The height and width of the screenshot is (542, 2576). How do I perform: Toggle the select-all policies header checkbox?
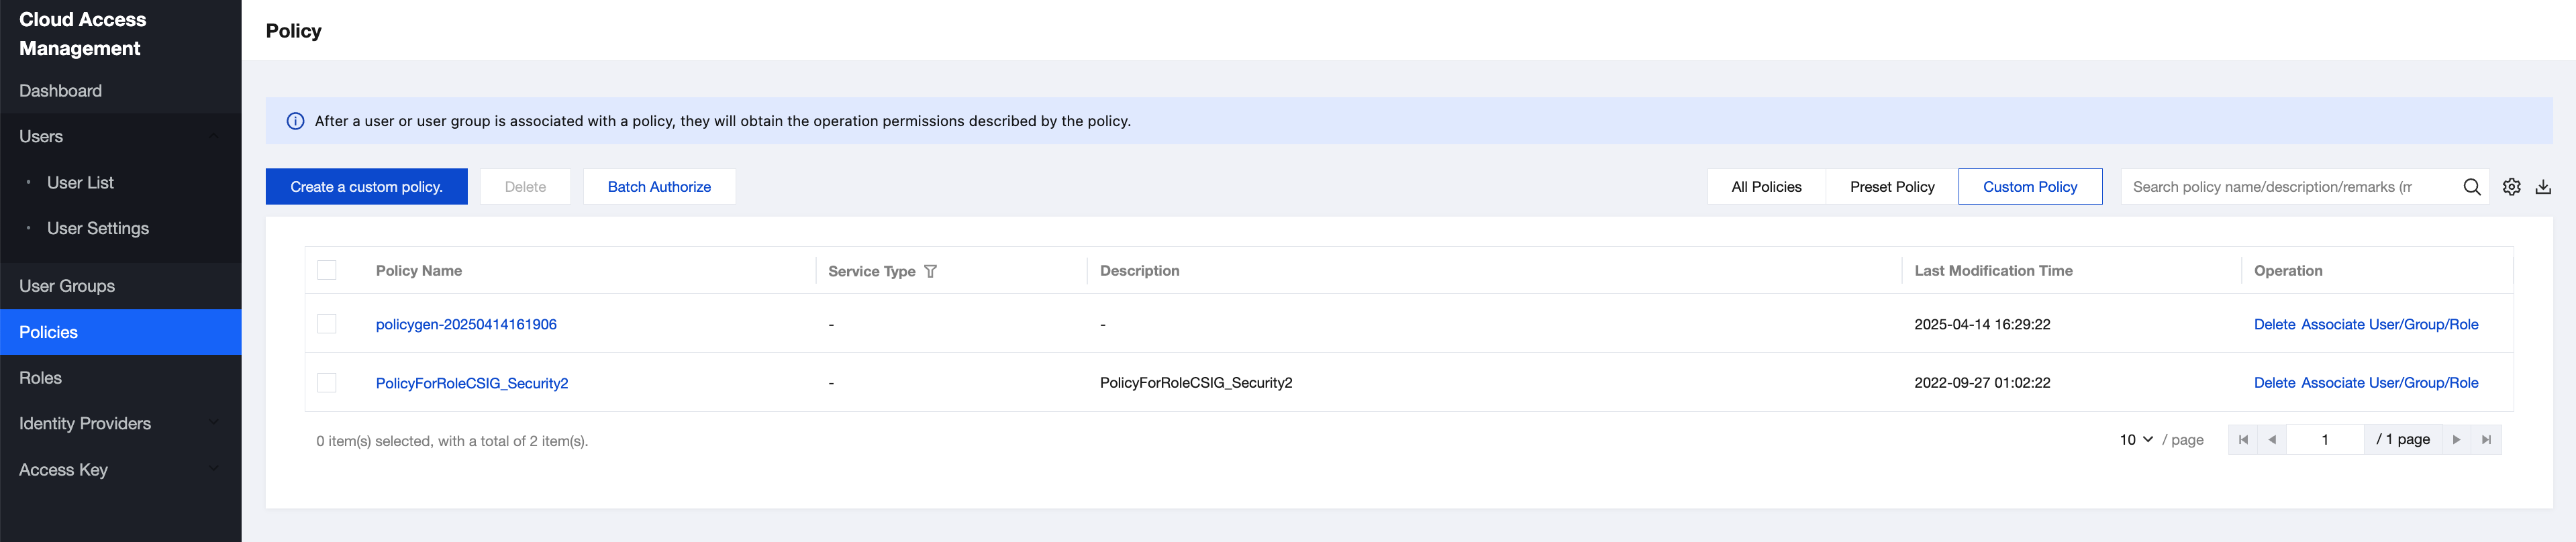tap(327, 270)
